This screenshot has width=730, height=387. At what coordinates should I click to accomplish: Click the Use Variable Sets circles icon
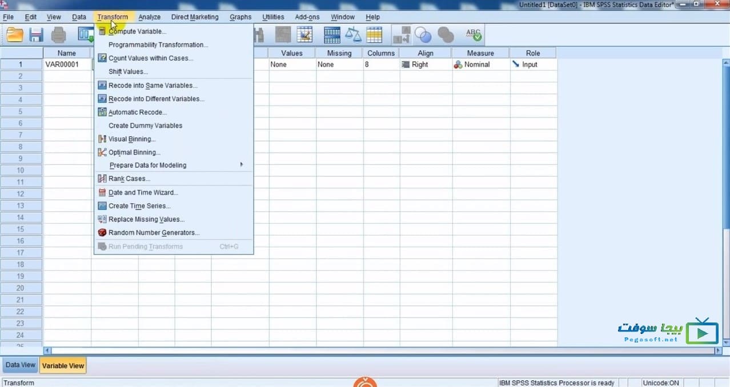point(423,35)
